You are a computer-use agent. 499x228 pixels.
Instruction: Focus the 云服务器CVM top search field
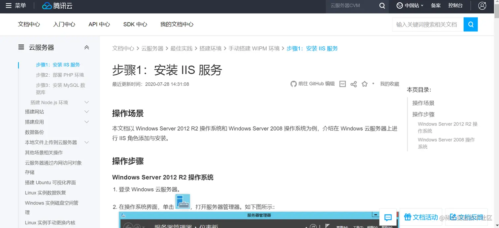[x=351, y=6]
